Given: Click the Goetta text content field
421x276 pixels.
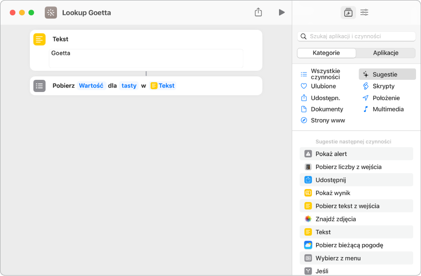Looking at the screenshot, I should click(x=146, y=58).
